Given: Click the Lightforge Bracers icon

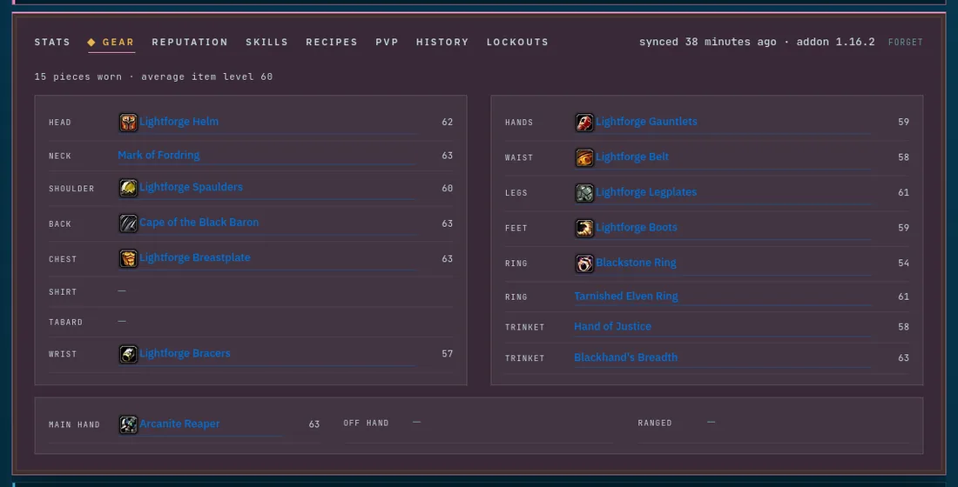Looking at the screenshot, I should point(128,354).
